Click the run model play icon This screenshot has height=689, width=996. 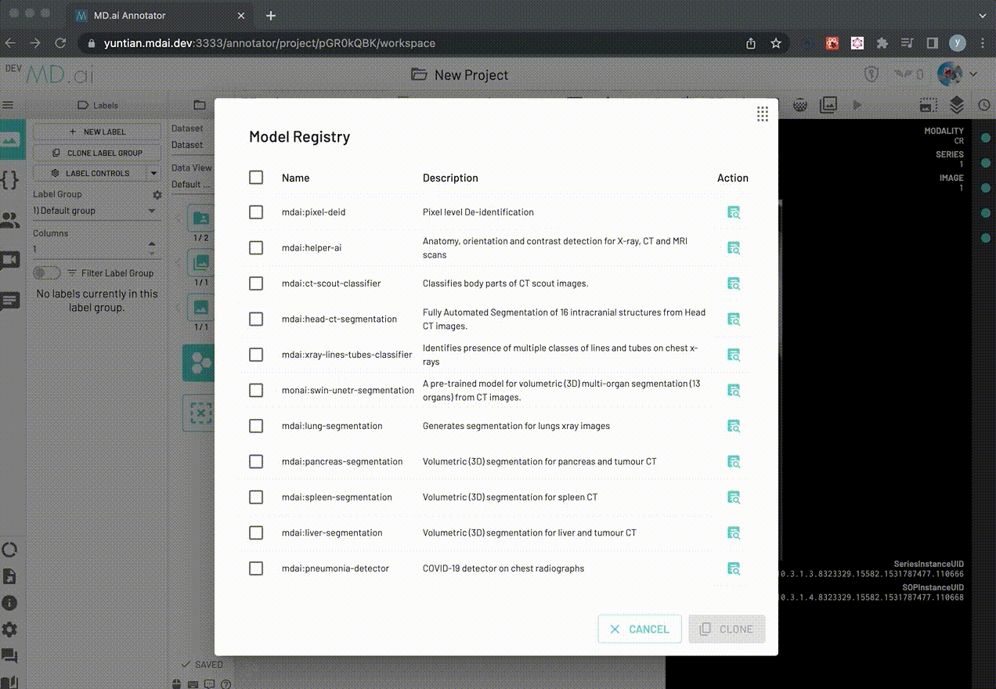pyautogui.click(x=857, y=104)
